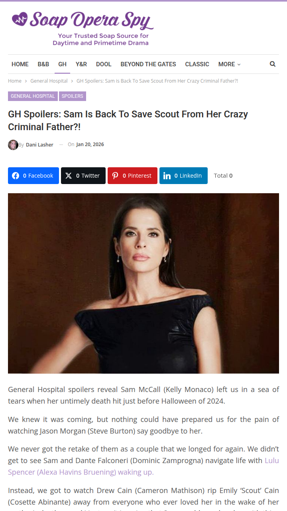This screenshot has height=511, width=287.
Task: Click the SPOILERS category tag
Action: click(x=73, y=96)
